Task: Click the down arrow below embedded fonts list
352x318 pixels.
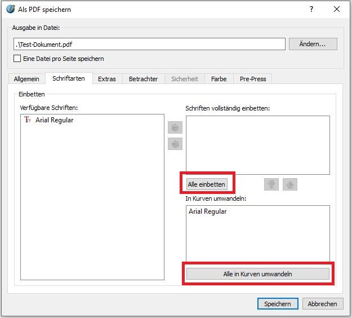Action: 271,184
